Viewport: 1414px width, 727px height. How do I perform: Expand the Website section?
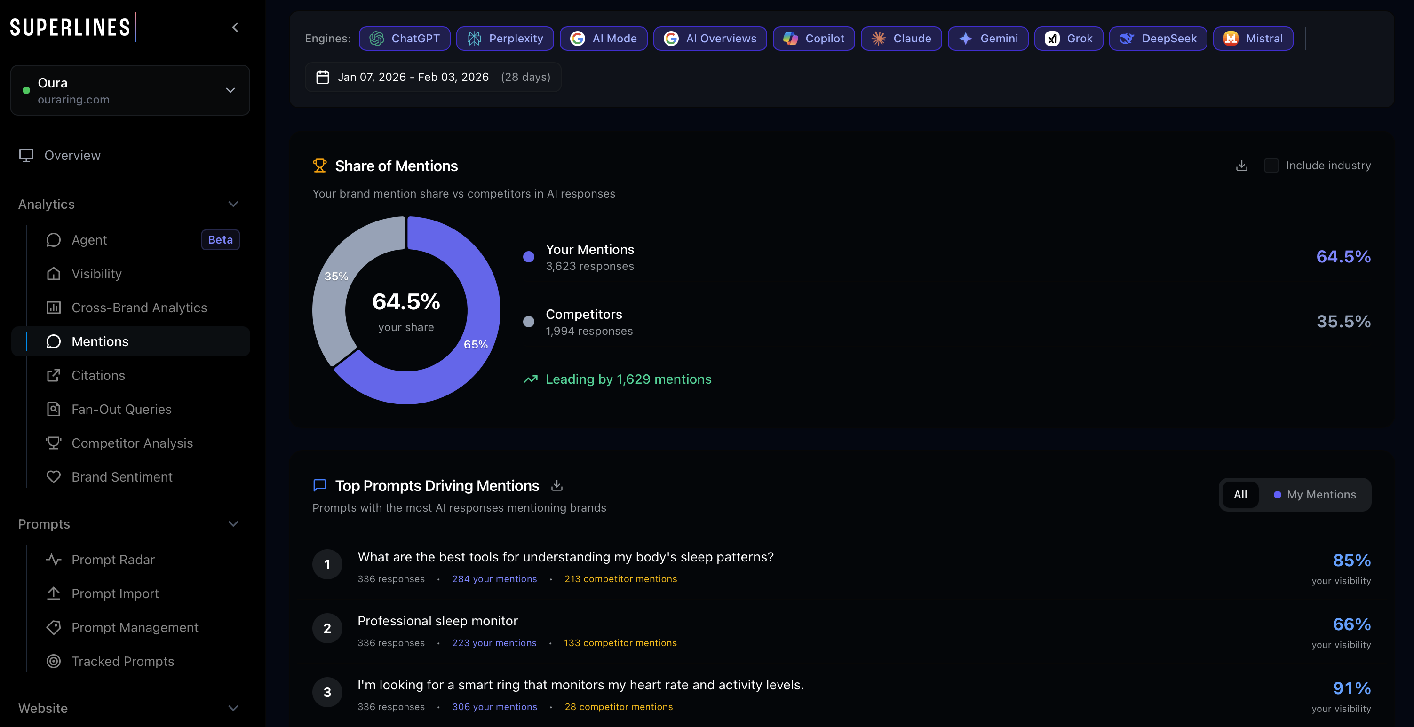click(x=233, y=708)
